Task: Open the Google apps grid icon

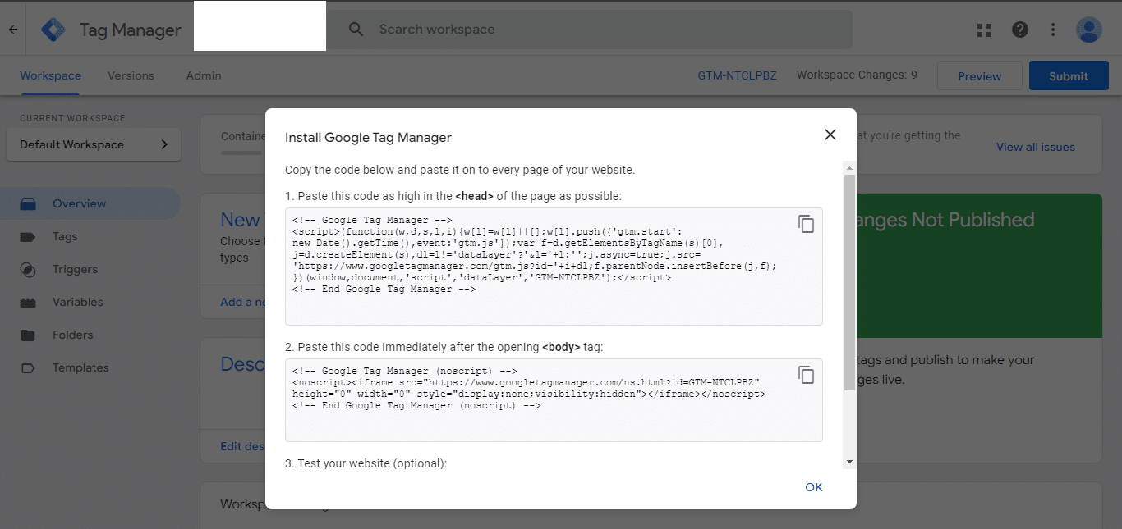Action: point(984,30)
